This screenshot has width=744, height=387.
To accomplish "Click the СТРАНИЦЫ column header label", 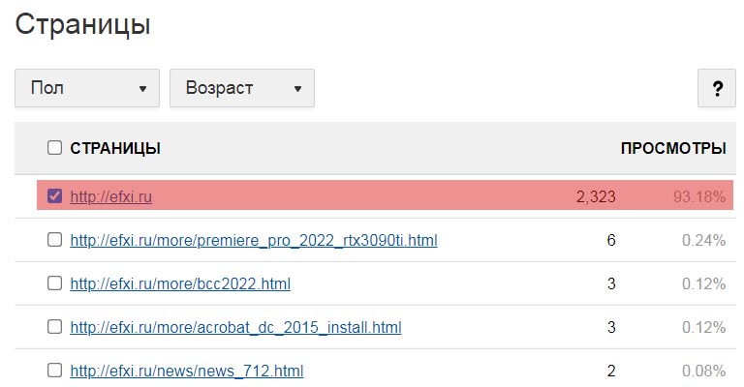I will pyautogui.click(x=115, y=148).
